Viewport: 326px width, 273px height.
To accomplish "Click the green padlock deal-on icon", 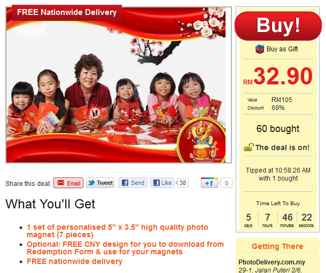I will (249, 147).
